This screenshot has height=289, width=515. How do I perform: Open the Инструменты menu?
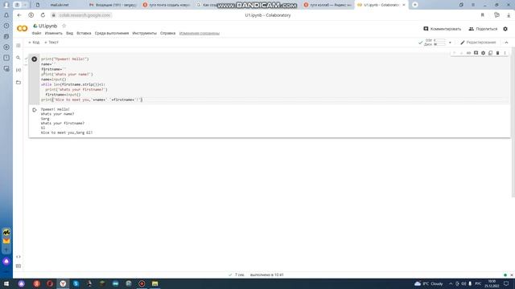145,34
